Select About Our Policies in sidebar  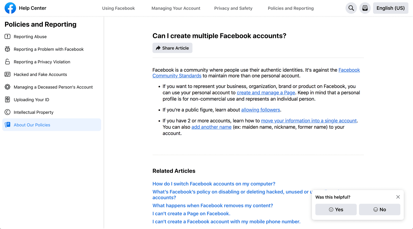(52, 125)
